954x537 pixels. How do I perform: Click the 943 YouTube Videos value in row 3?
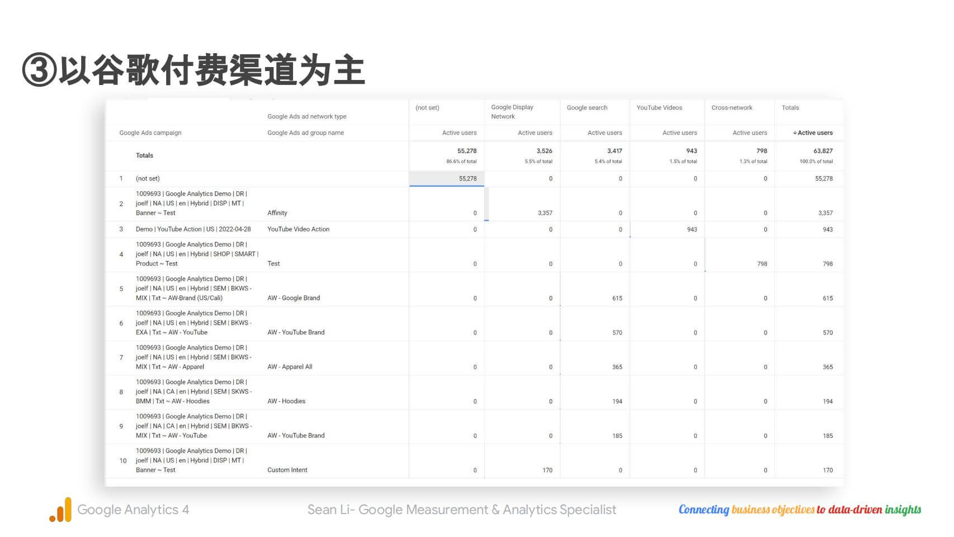point(692,229)
